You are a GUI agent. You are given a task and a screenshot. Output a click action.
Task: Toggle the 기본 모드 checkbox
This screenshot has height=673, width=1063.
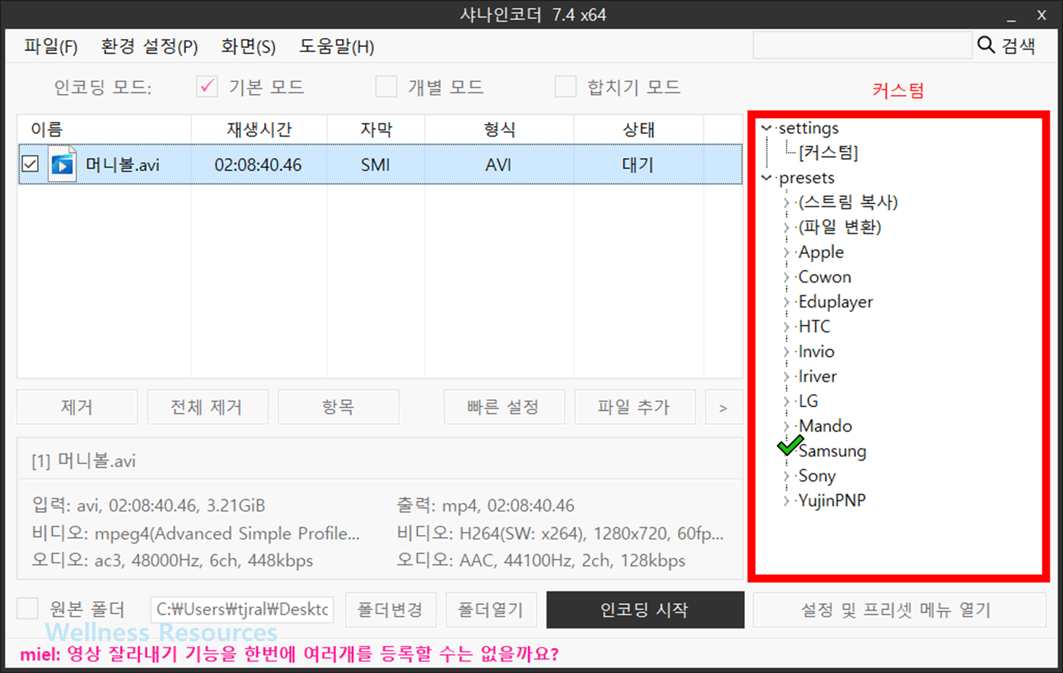coord(207,86)
